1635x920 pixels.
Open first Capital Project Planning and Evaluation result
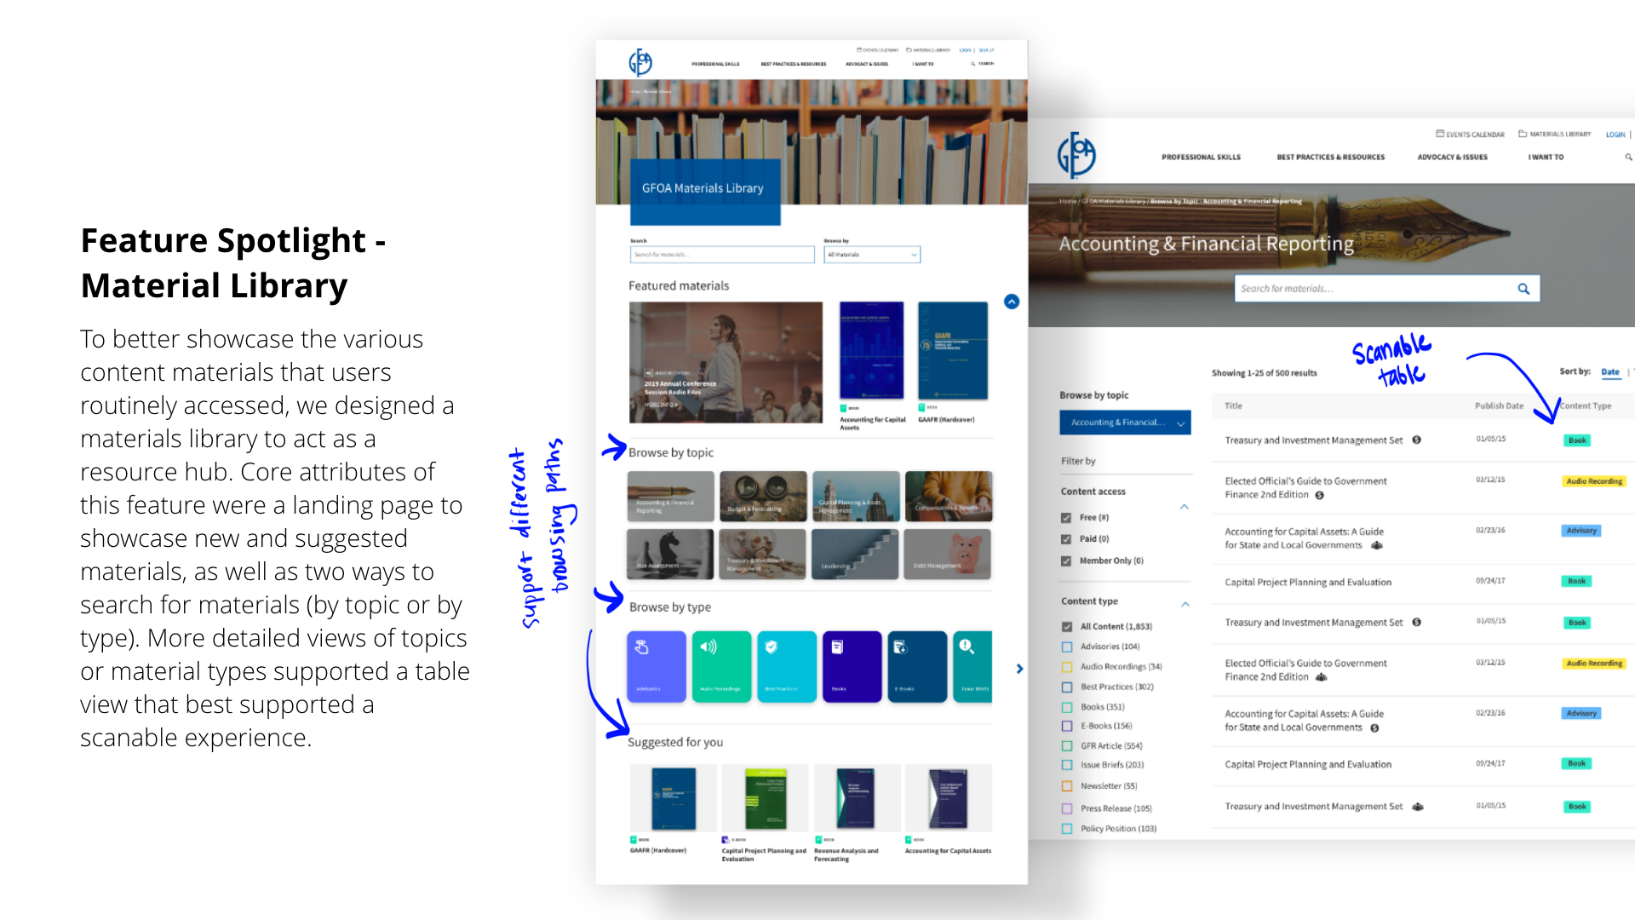click(x=1308, y=583)
